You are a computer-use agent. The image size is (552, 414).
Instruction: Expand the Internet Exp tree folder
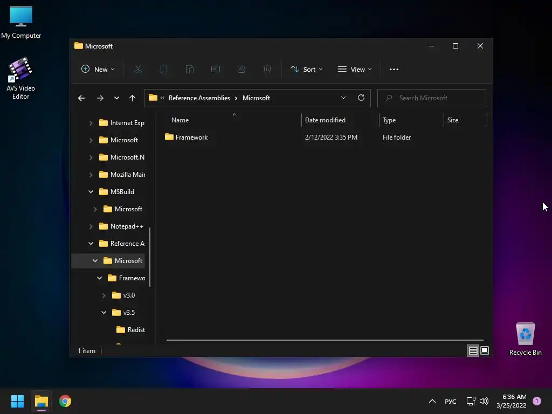pos(91,123)
